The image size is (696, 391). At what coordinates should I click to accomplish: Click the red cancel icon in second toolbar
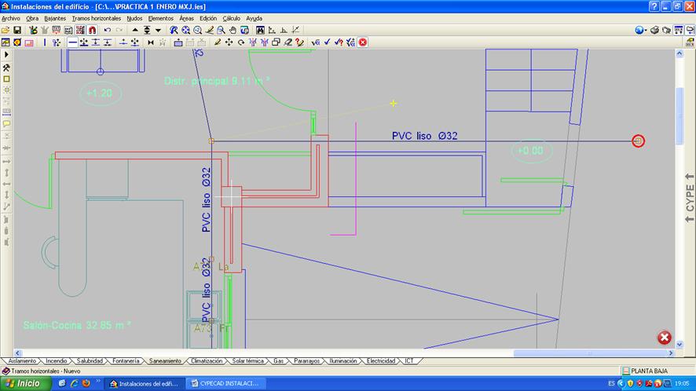(363, 42)
